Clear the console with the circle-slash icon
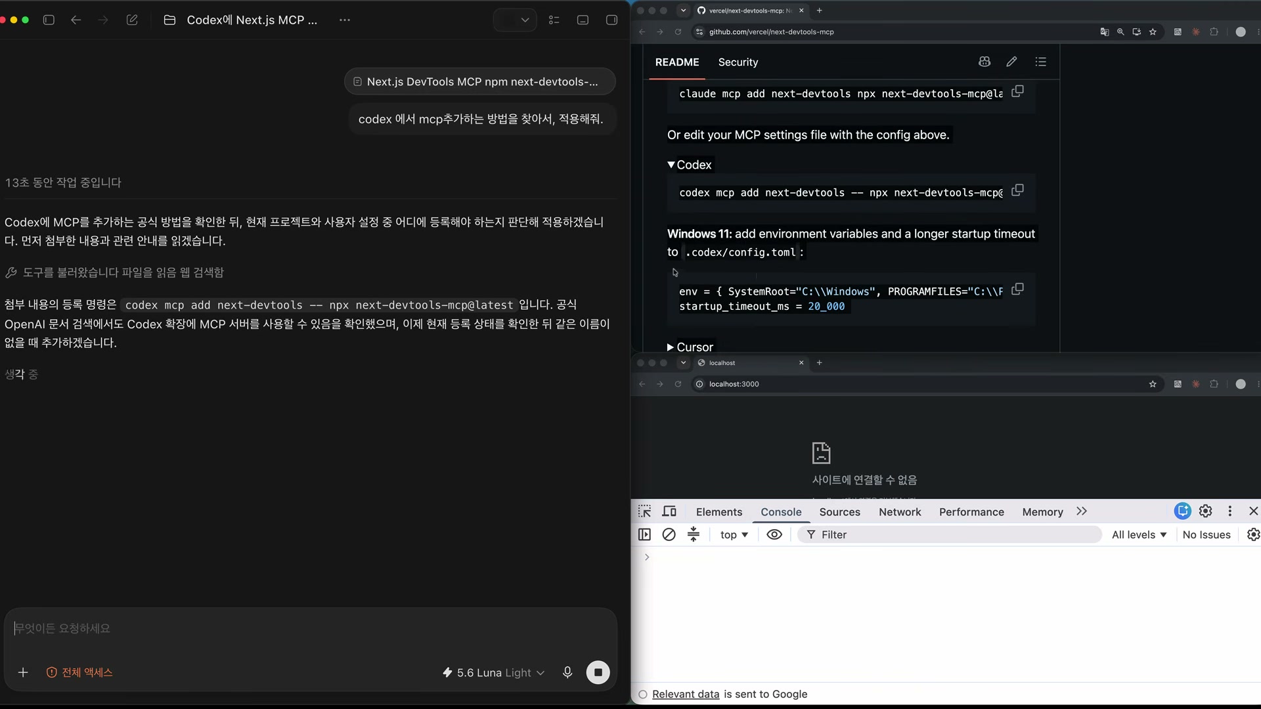The height and width of the screenshot is (709, 1261). coord(669,534)
